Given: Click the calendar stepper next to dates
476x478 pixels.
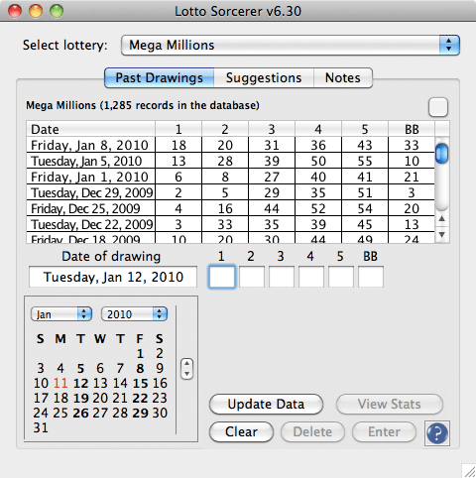Looking at the screenshot, I should 186,369.
